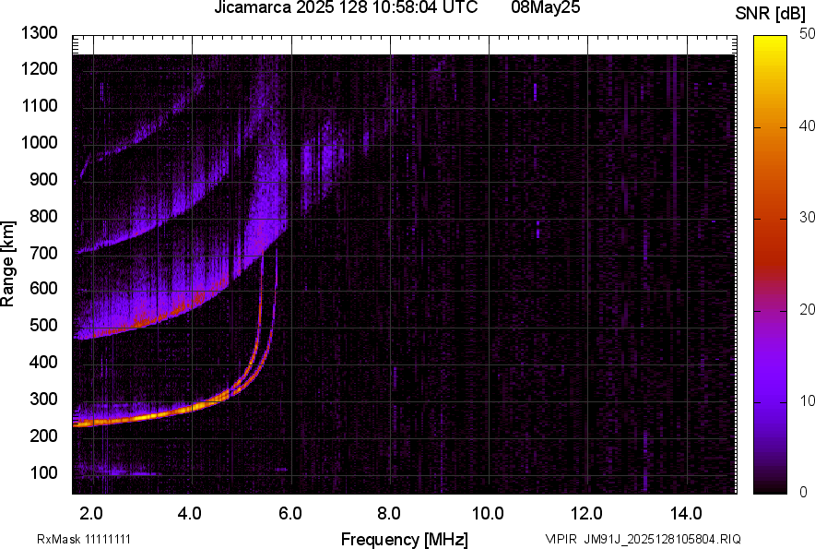The image size is (815, 549).
Task: Click colorbar value 50
Action: [x=807, y=34]
